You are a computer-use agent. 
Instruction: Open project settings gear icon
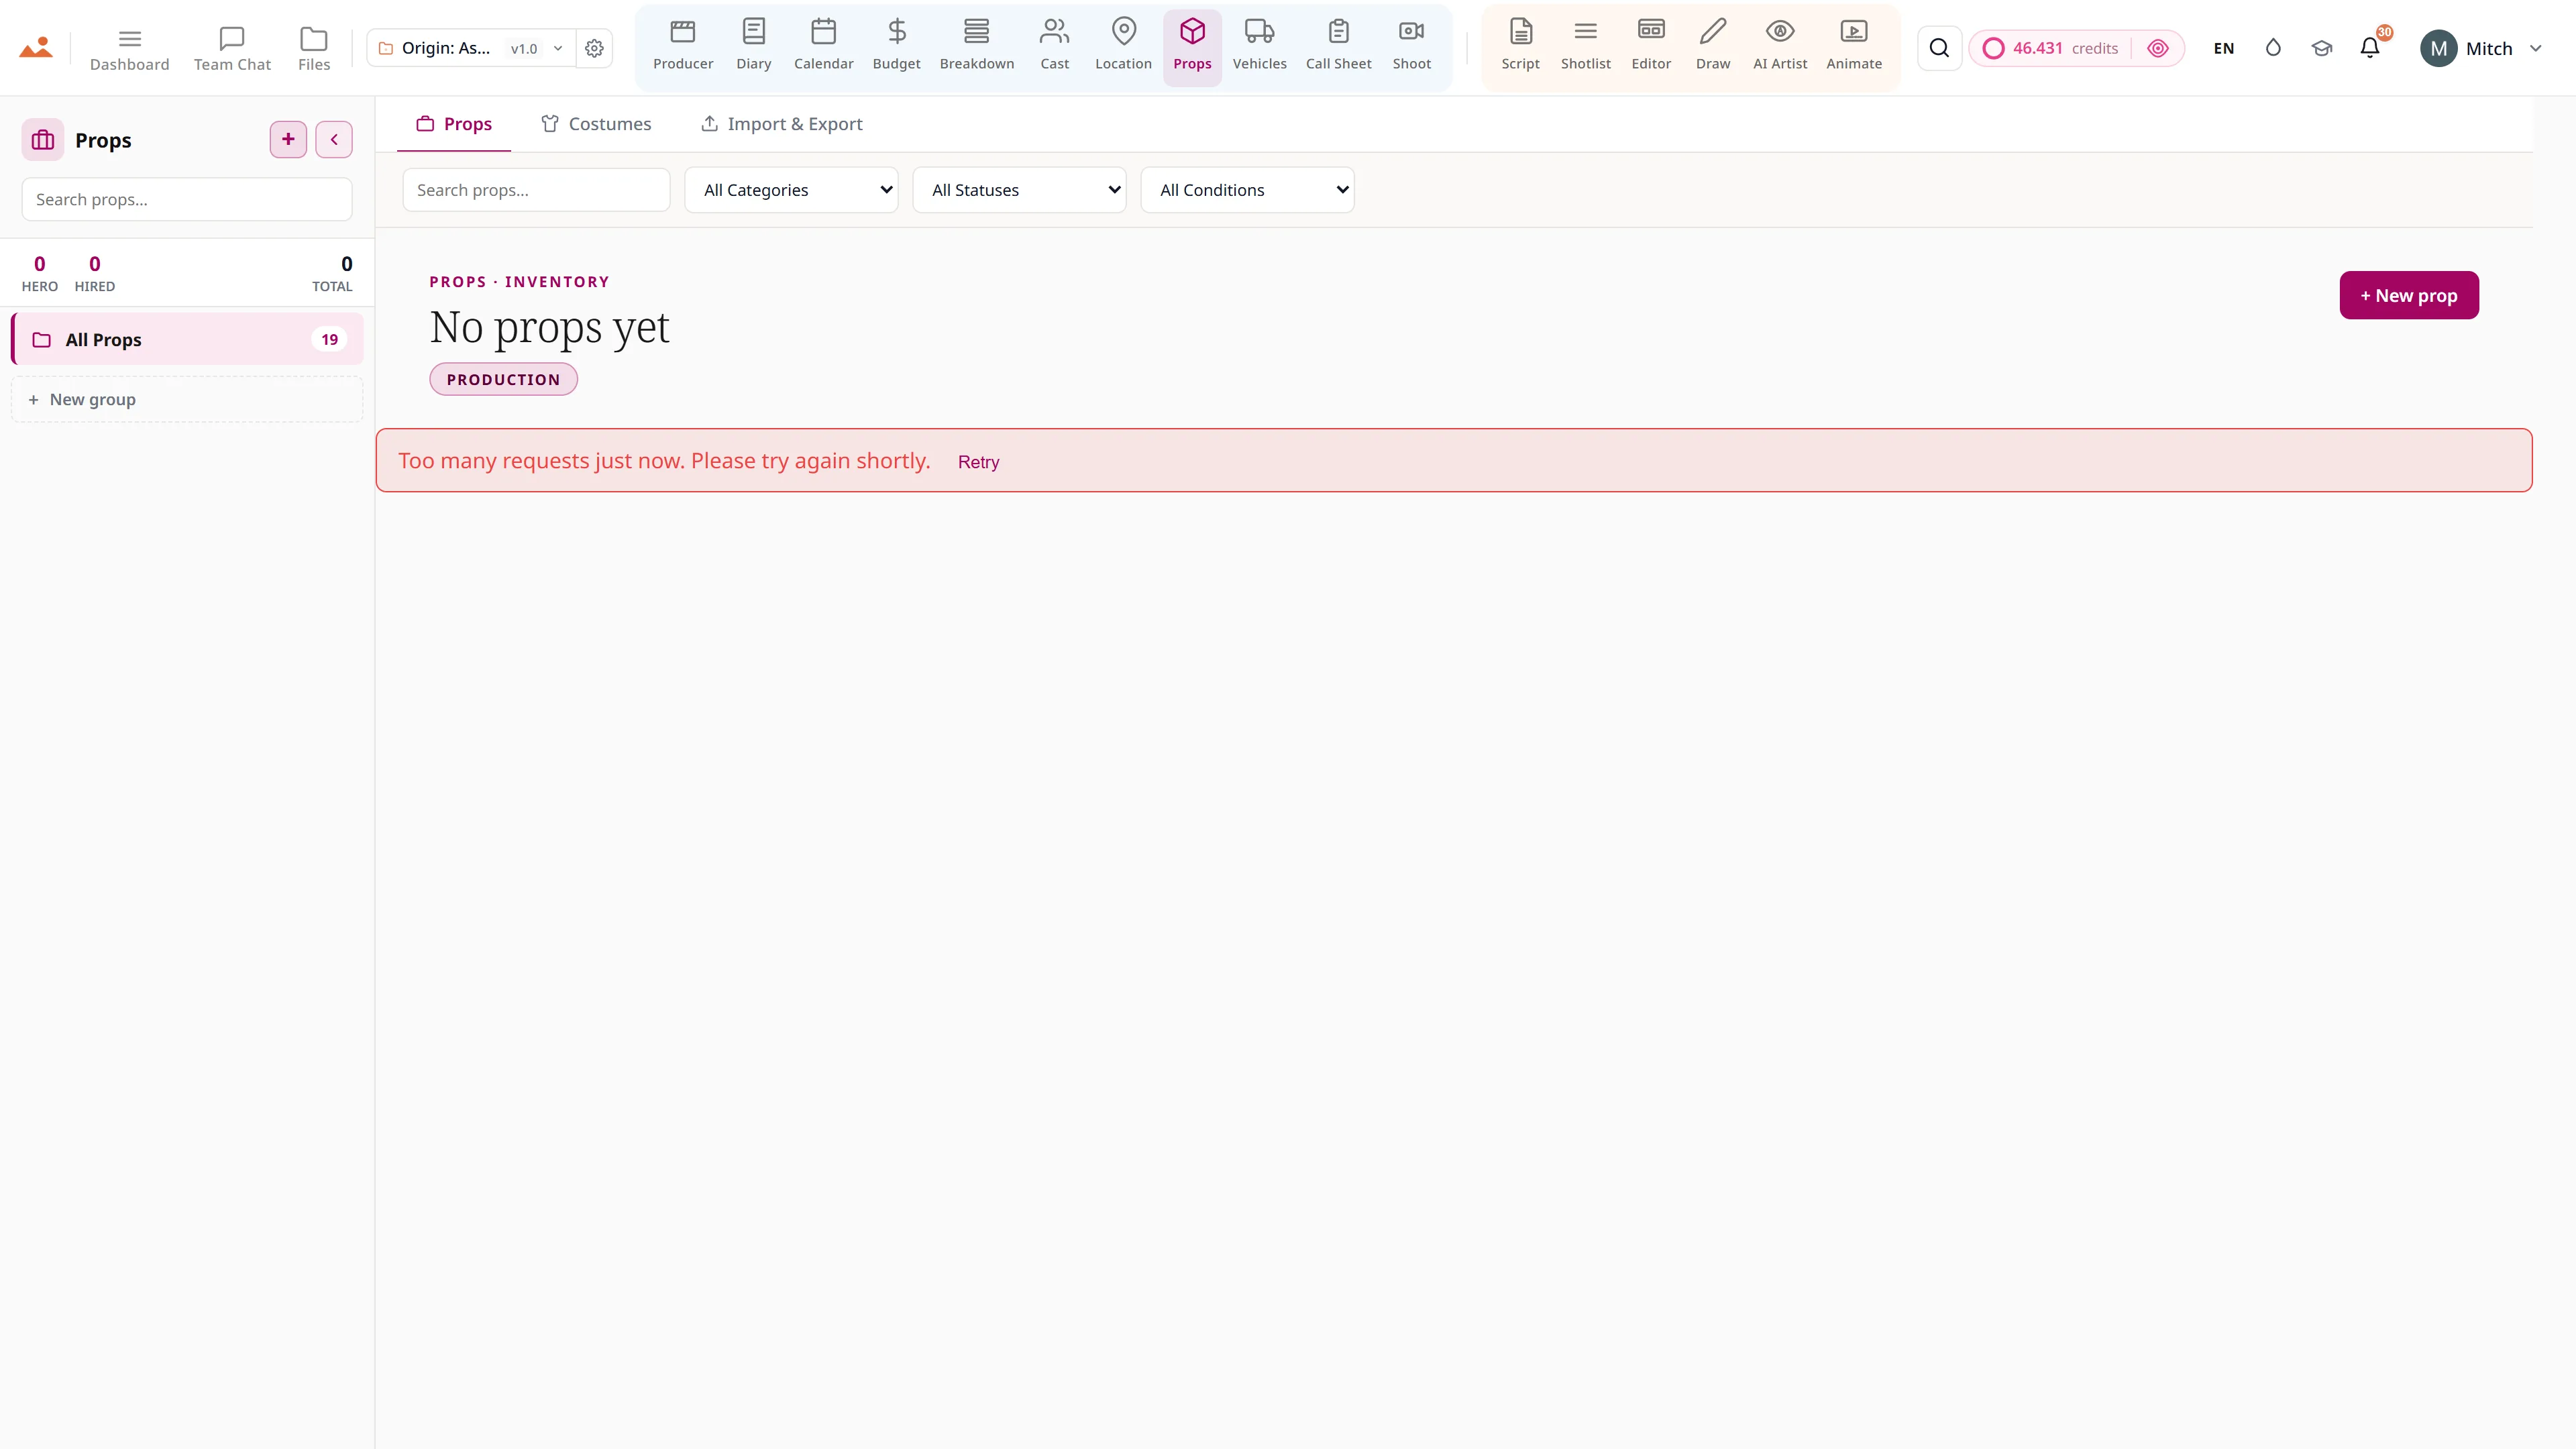594,48
